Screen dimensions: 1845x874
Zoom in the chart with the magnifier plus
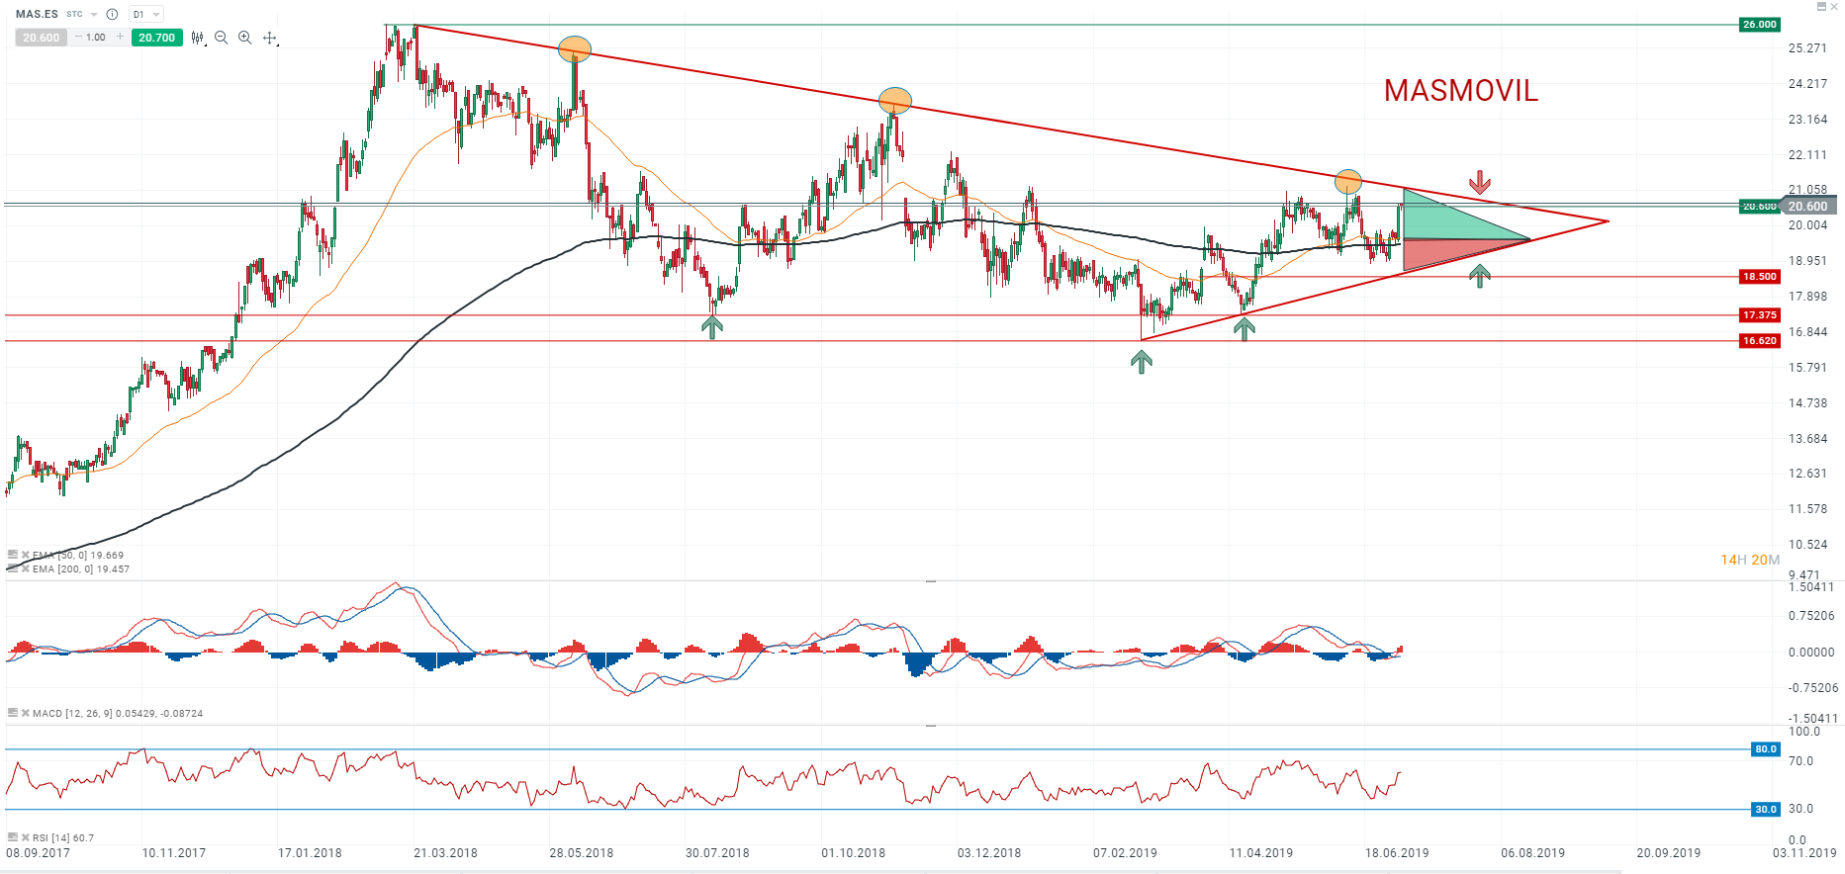pyautogui.click(x=245, y=38)
